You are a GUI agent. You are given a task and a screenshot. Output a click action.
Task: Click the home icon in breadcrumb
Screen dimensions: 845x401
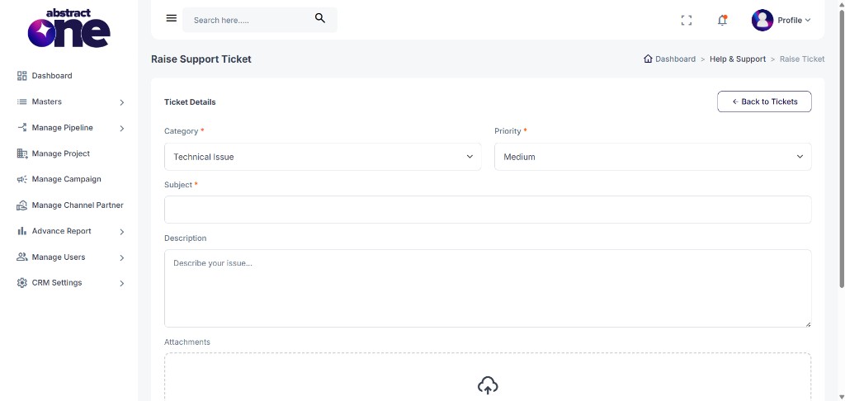pos(648,59)
